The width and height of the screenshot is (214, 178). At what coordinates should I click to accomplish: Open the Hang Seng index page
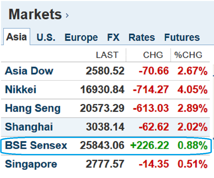[33, 108]
